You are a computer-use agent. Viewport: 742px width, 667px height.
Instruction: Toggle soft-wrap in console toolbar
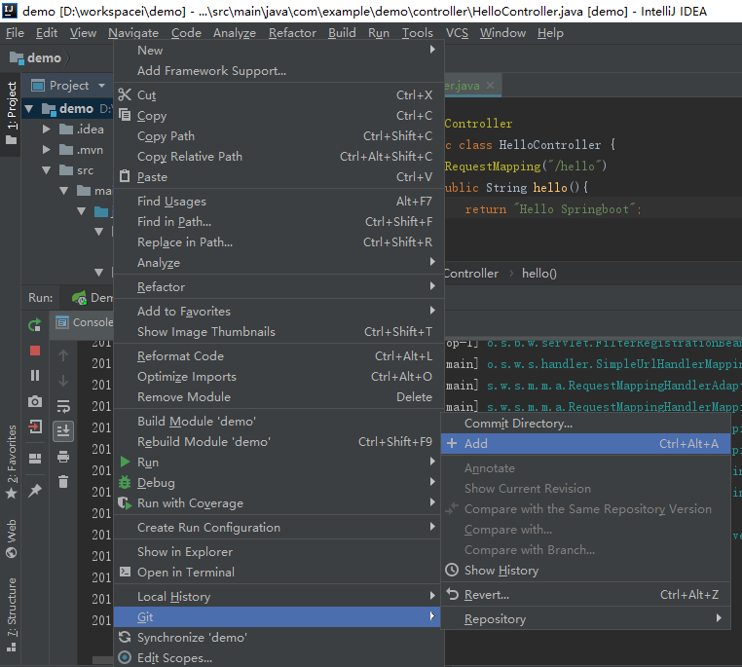click(x=63, y=406)
